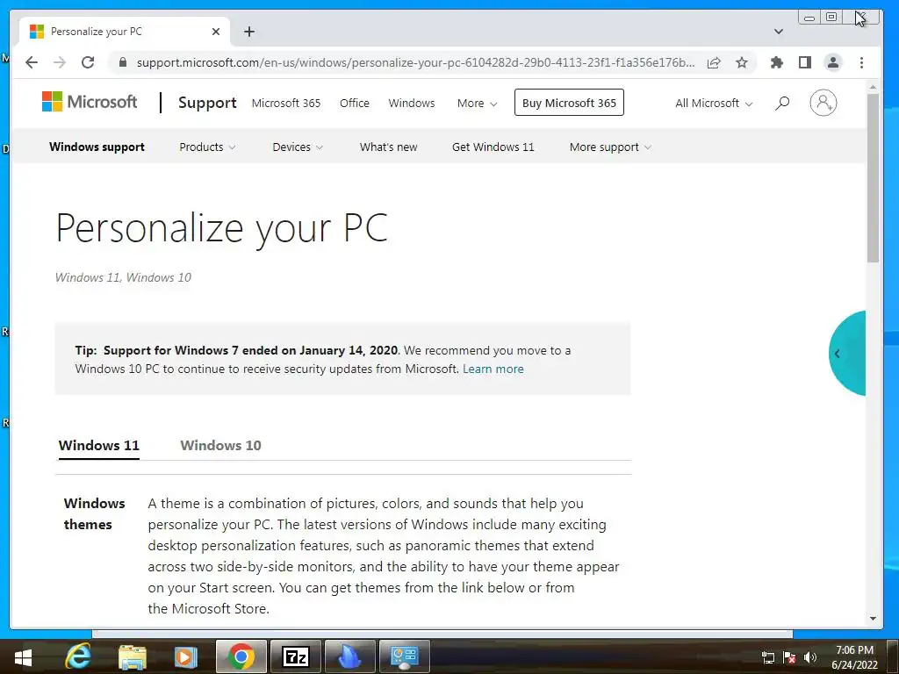The height and width of the screenshot is (674, 899).
Task: Expand the More dropdown in the header
Action: tap(477, 104)
